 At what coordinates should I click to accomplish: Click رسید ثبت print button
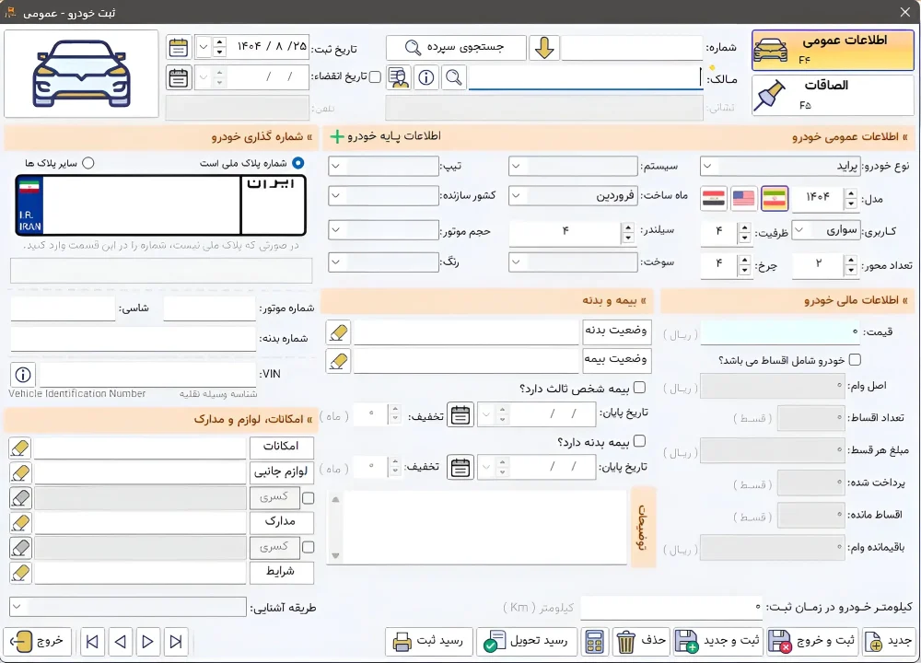429,642
